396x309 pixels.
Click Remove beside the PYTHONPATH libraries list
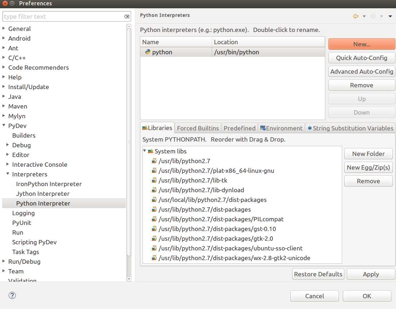pyautogui.click(x=368, y=181)
